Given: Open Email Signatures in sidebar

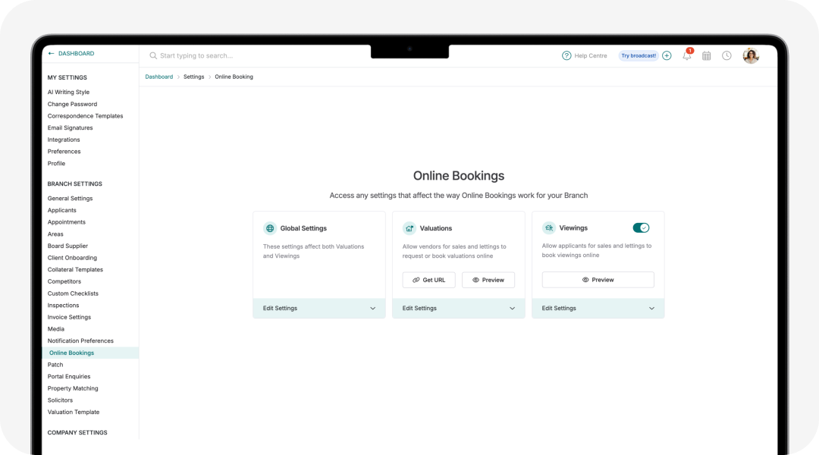Looking at the screenshot, I should coord(70,127).
